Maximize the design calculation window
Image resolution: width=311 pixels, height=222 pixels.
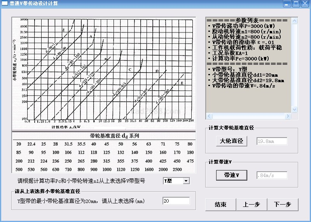[x=296, y=4]
